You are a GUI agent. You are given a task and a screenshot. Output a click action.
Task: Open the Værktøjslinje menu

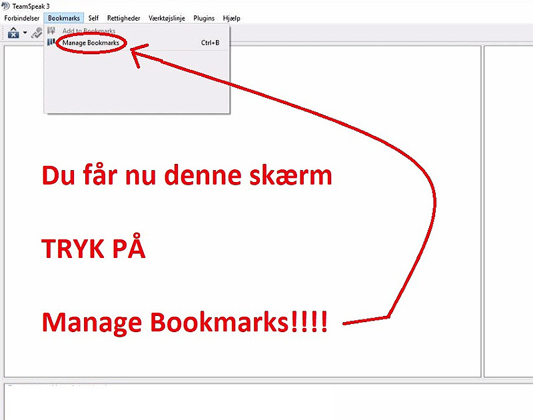(x=167, y=18)
